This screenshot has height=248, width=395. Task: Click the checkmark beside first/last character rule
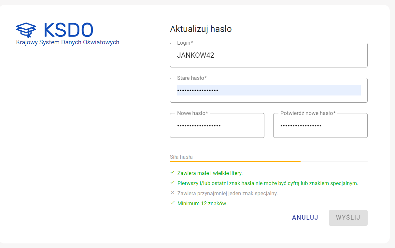(173, 182)
